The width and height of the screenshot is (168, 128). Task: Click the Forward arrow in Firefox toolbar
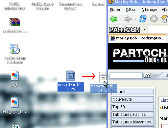tap(128, 19)
